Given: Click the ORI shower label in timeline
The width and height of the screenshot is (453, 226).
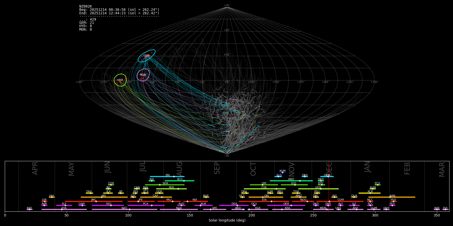Looking at the screenshot, I should coord(267,196).
